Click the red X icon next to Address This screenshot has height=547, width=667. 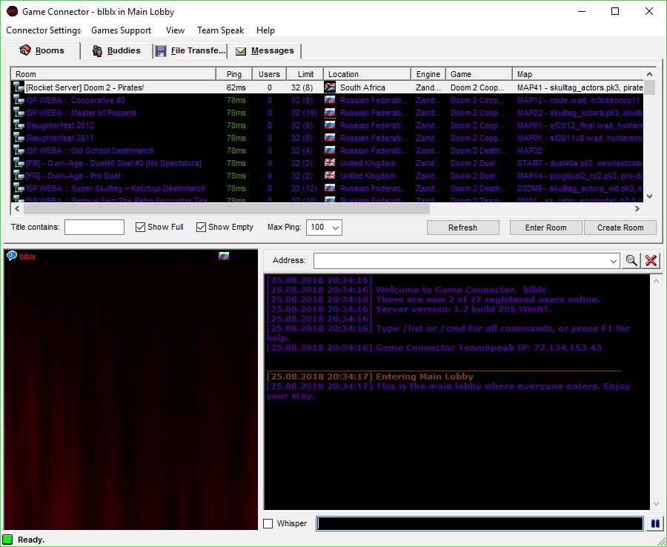coord(651,260)
